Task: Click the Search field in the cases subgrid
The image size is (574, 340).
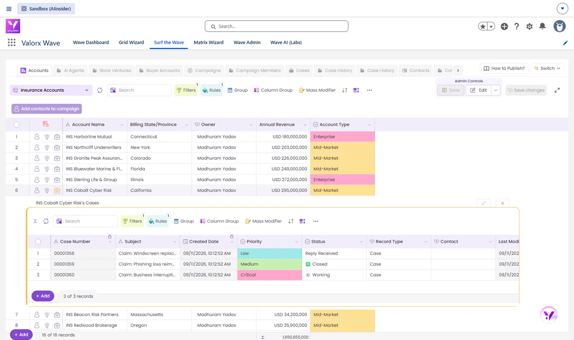Action: (85, 221)
